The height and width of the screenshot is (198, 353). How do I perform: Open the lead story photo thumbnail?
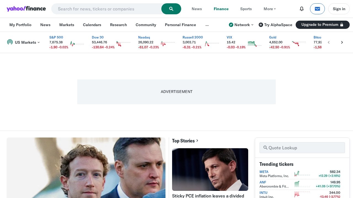pos(86,168)
